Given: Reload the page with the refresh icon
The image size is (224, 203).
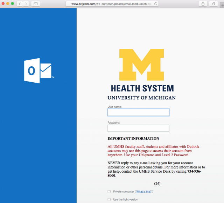Looking at the screenshot, I should pos(156,4).
